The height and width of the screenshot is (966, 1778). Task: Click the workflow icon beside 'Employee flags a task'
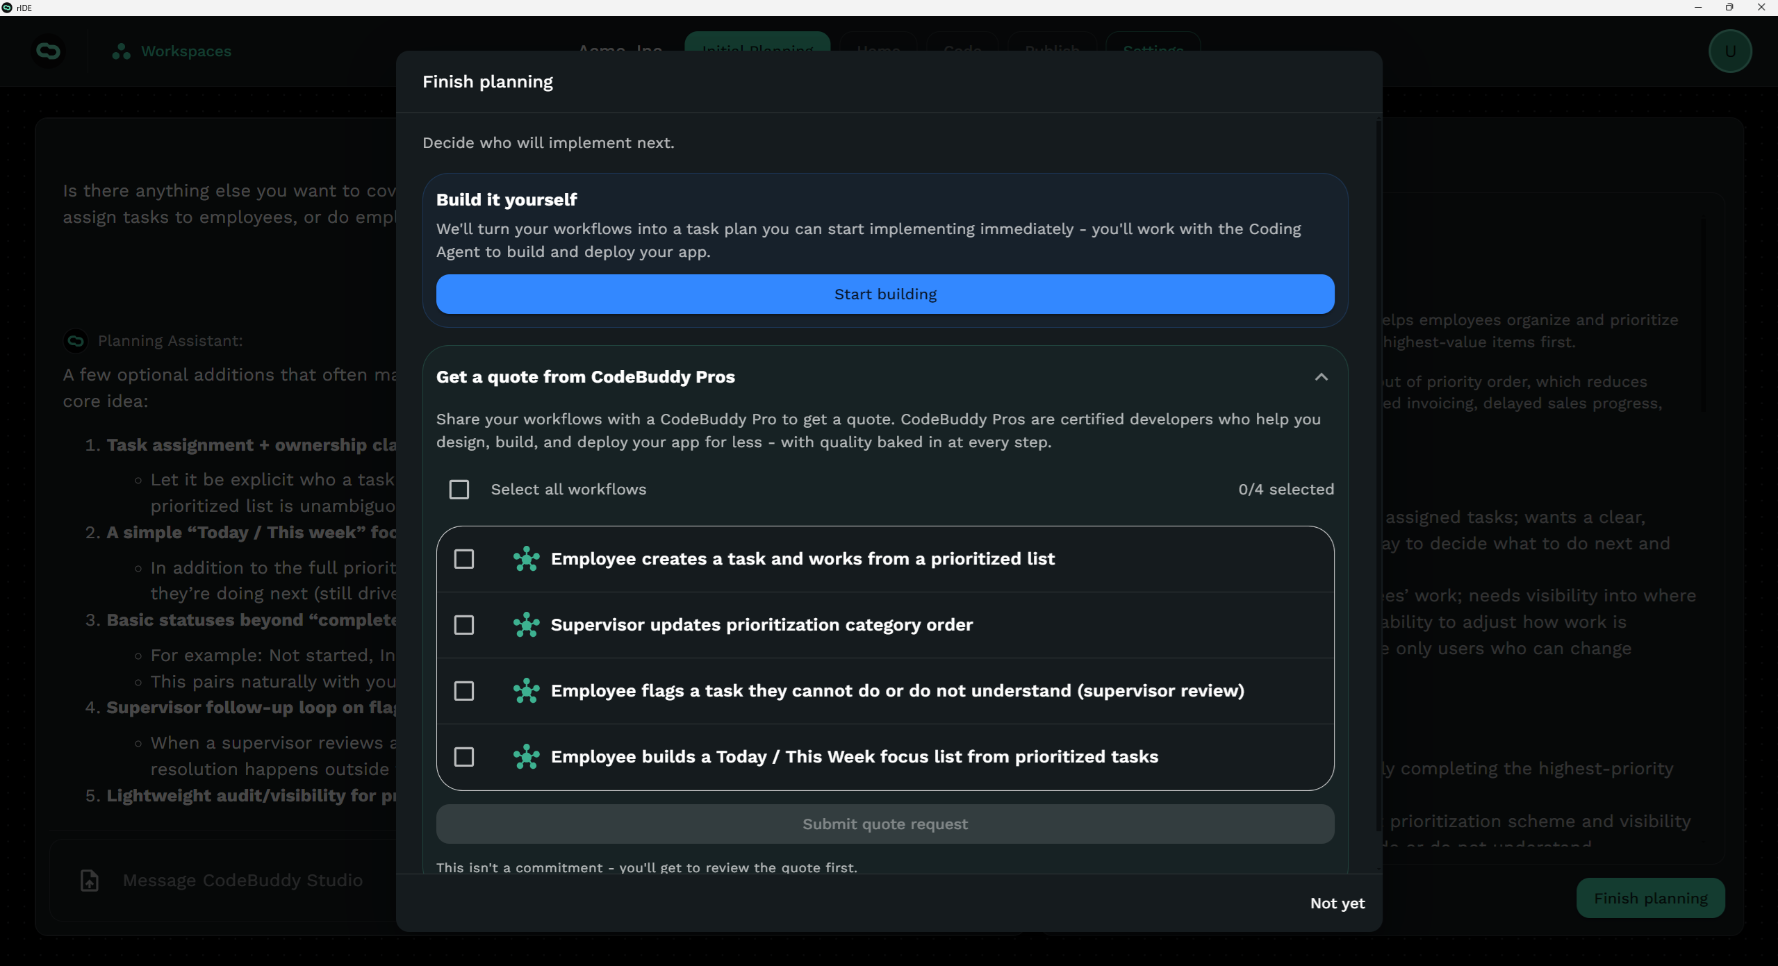point(526,691)
